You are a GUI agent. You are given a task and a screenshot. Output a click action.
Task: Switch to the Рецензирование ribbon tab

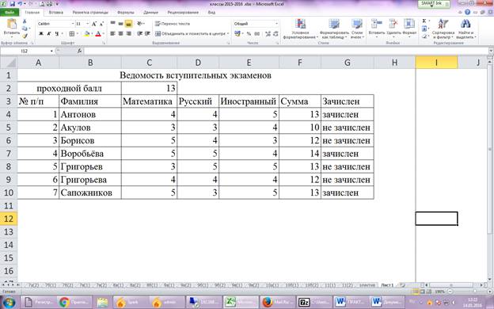[183, 13]
